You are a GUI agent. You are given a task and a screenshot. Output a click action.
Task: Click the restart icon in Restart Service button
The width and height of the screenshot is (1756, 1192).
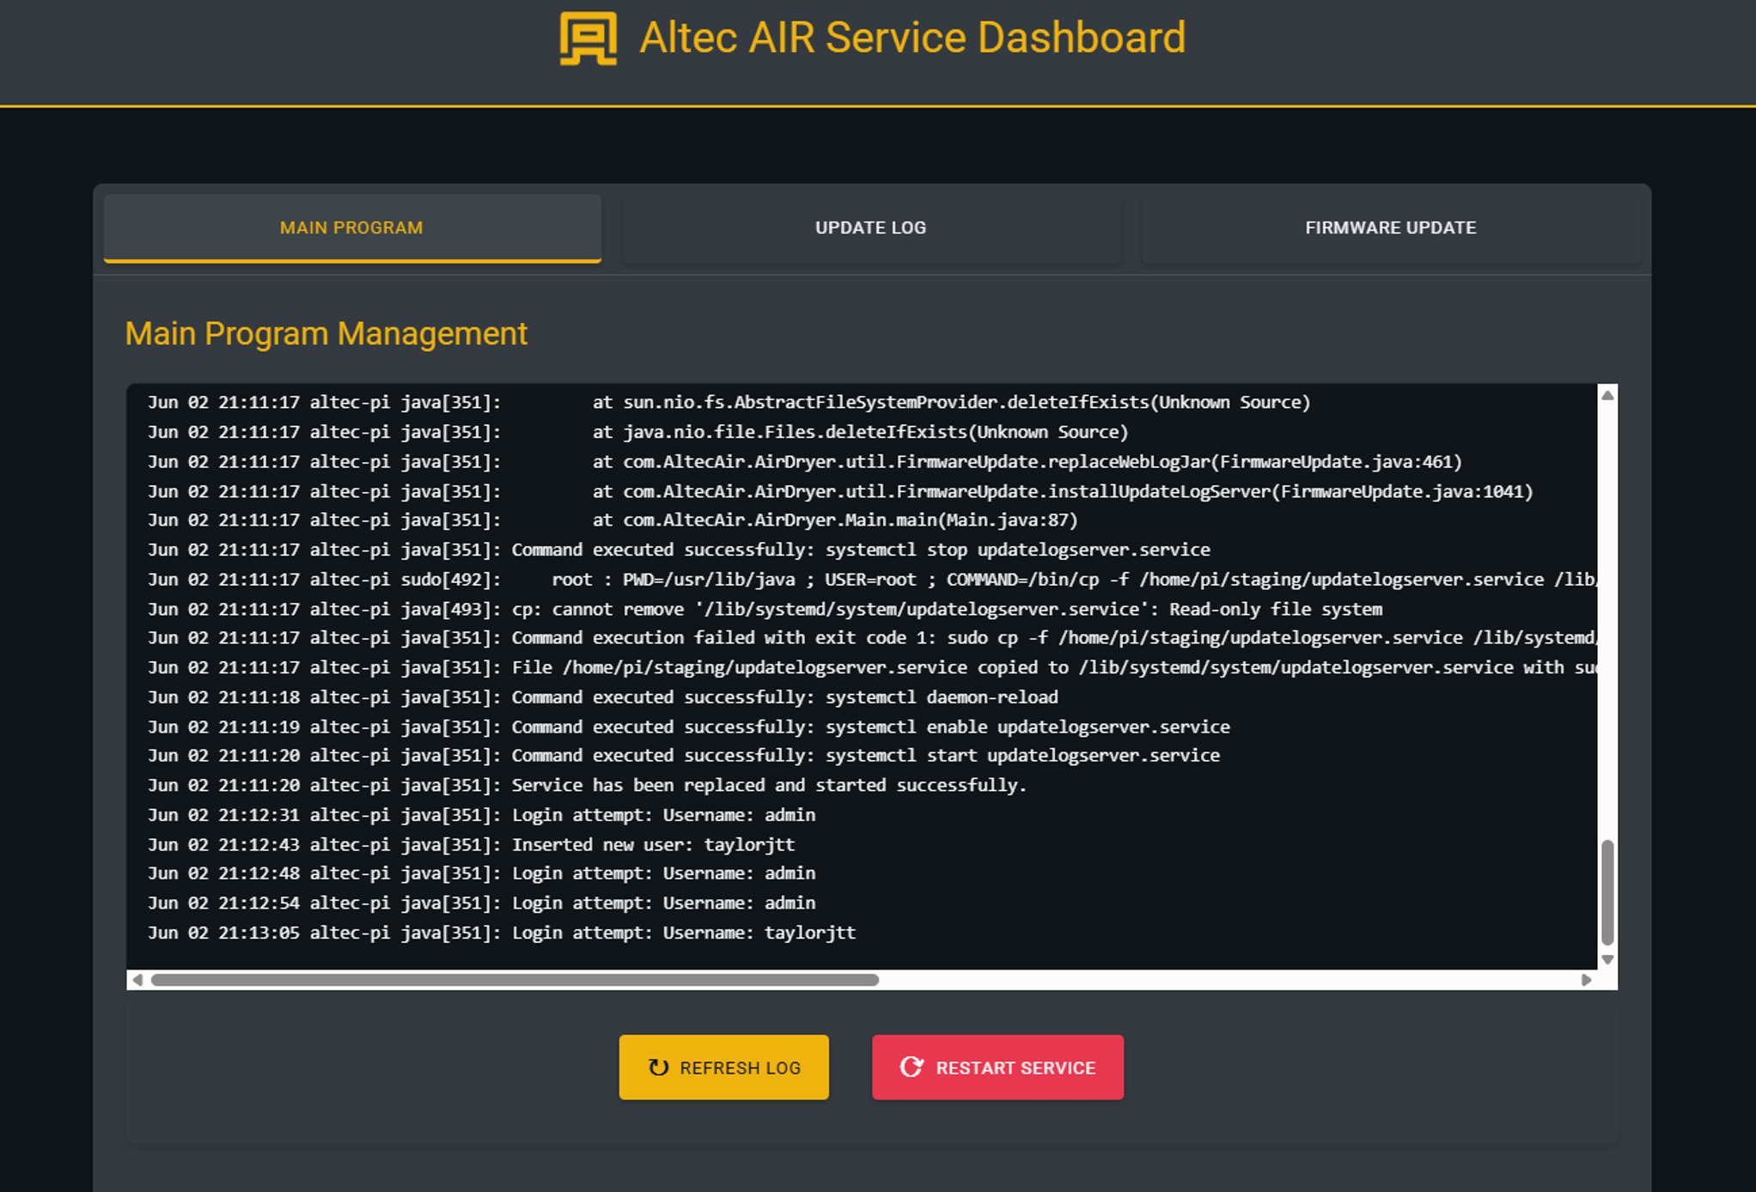[912, 1067]
